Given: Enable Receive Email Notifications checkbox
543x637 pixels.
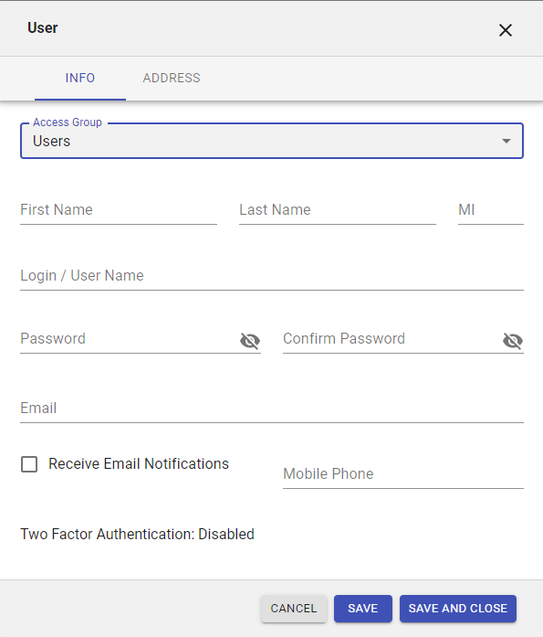Looking at the screenshot, I should (x=29, y=464).
